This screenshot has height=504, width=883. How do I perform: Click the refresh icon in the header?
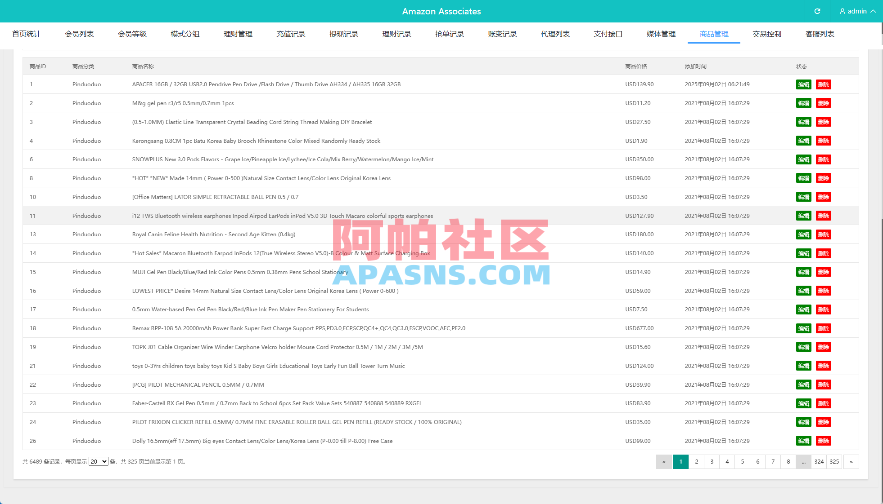[817, 11]
